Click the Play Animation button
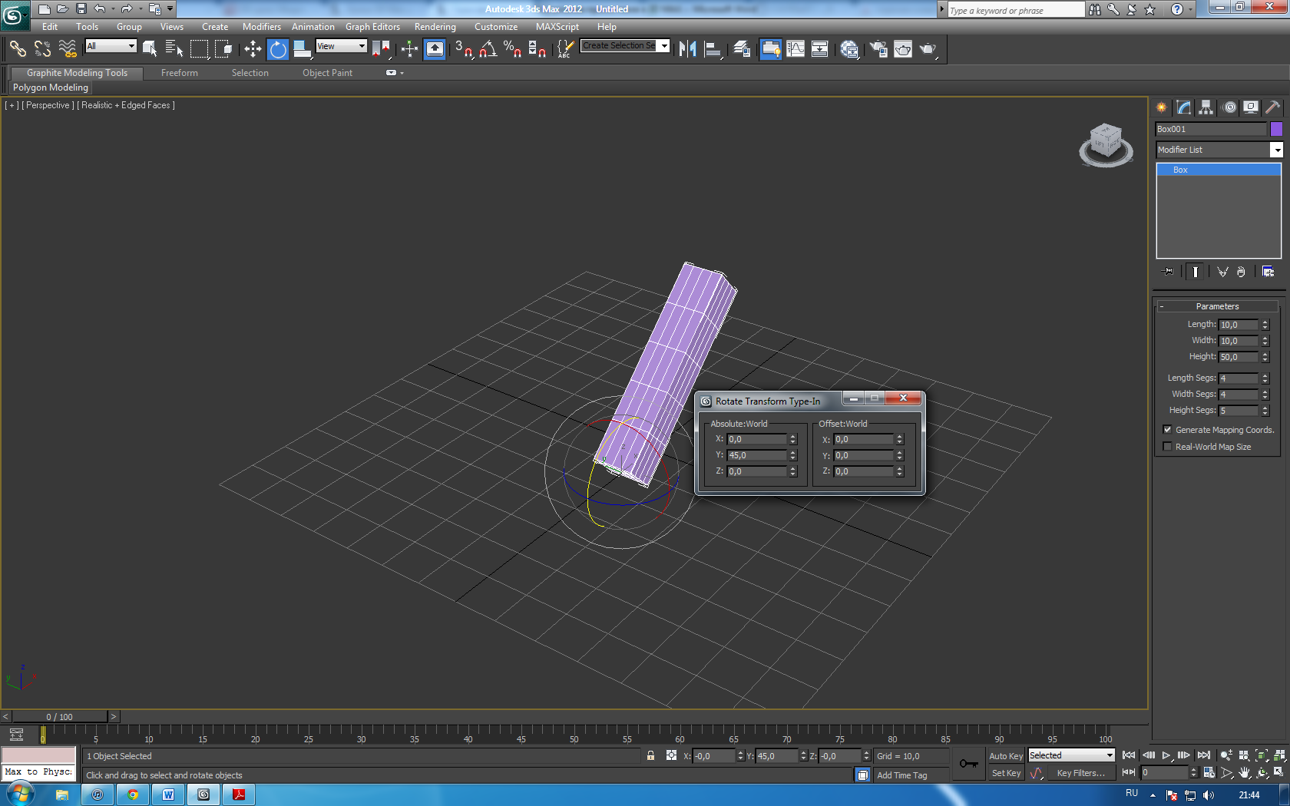The height and width of the screenshot is (806, 1290). (x=1166, y=755)
